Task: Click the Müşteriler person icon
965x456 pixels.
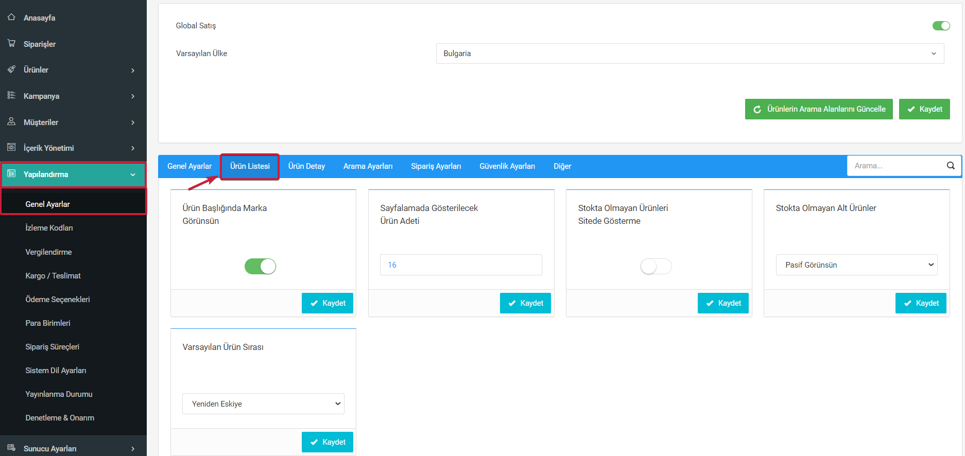Action: tap(11, 121)
